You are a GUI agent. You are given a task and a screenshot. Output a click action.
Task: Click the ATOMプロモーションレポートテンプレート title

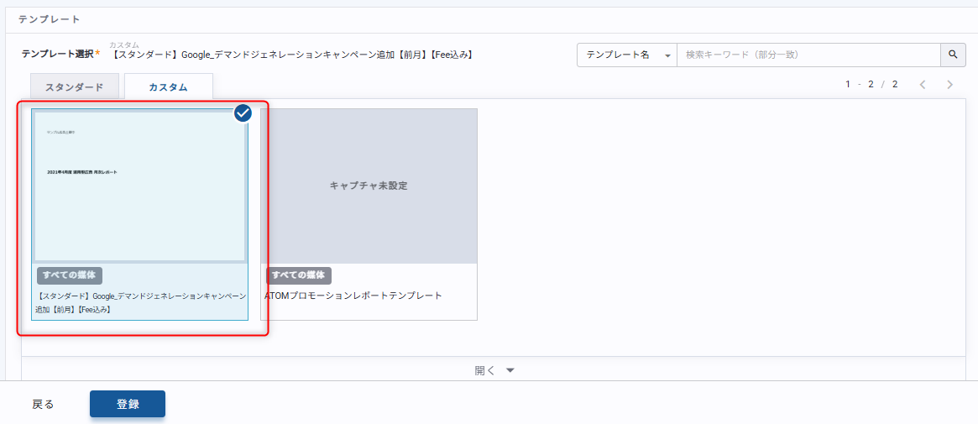coord(353,296)
